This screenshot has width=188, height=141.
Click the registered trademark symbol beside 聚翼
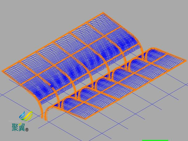click(27, 130)
